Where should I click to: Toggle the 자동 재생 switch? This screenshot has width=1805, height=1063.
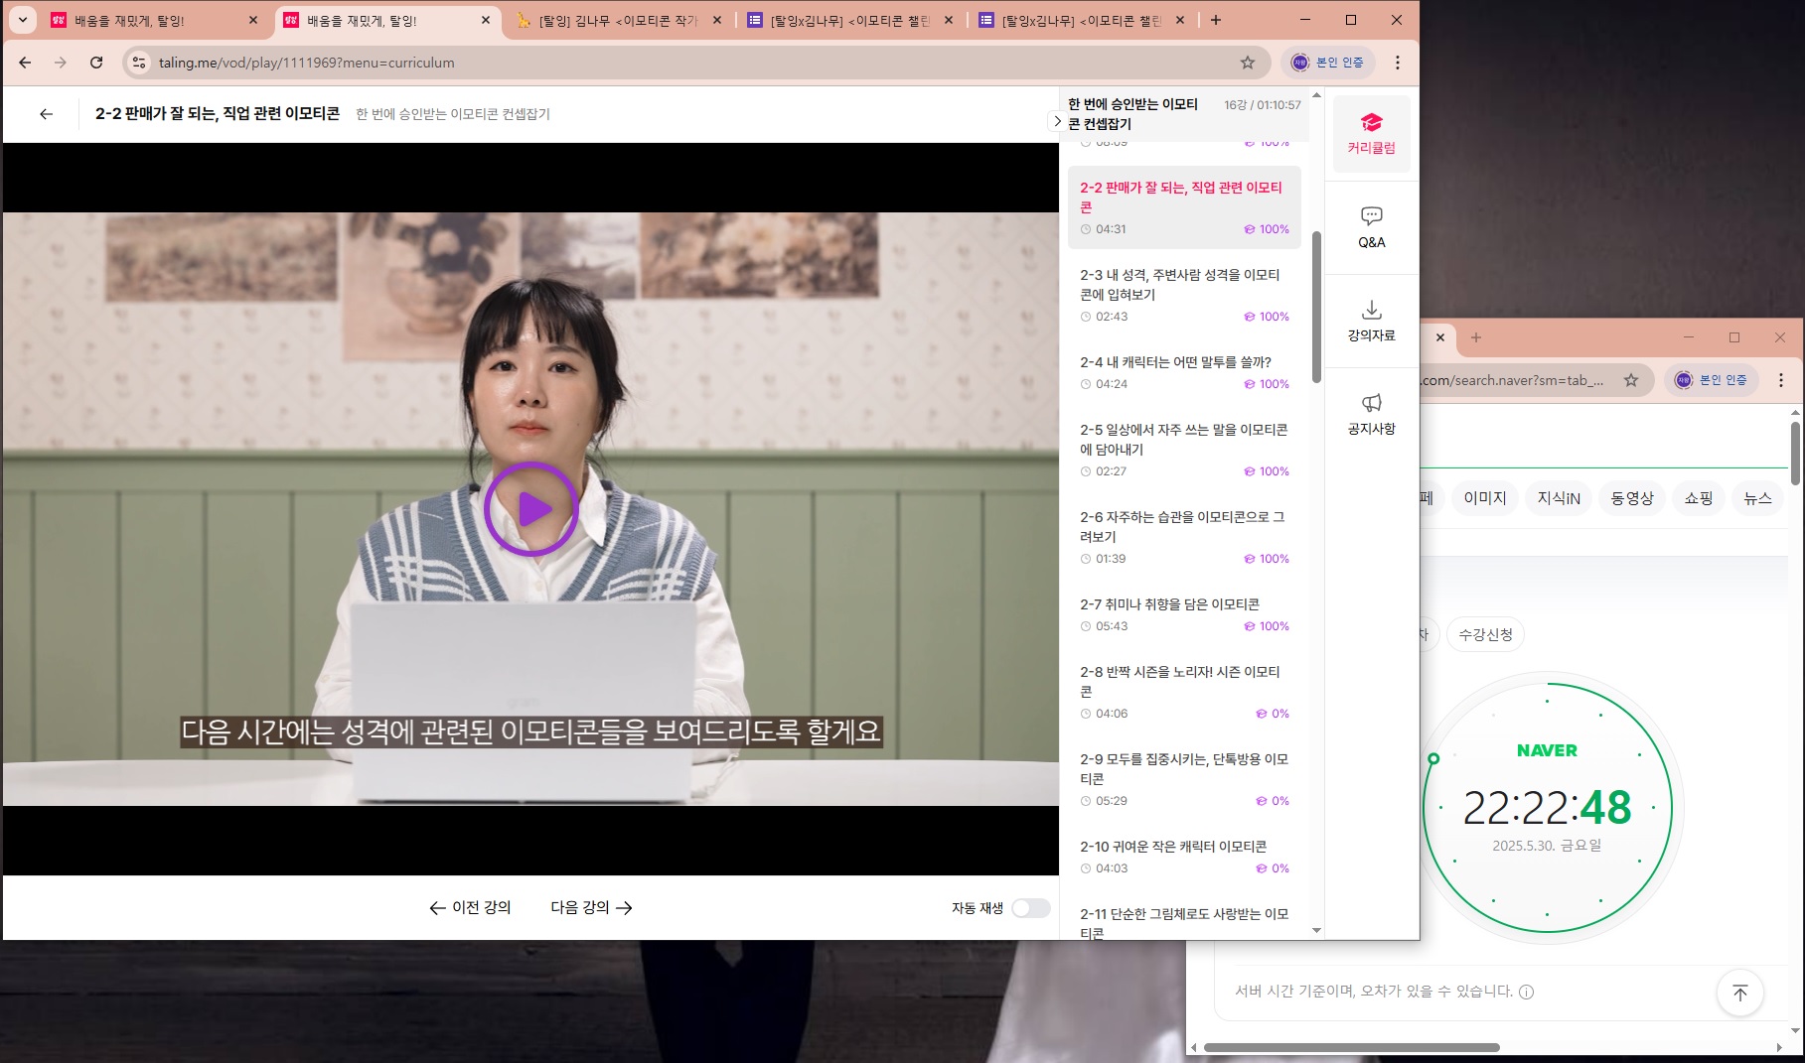(x=1030, y=908)
